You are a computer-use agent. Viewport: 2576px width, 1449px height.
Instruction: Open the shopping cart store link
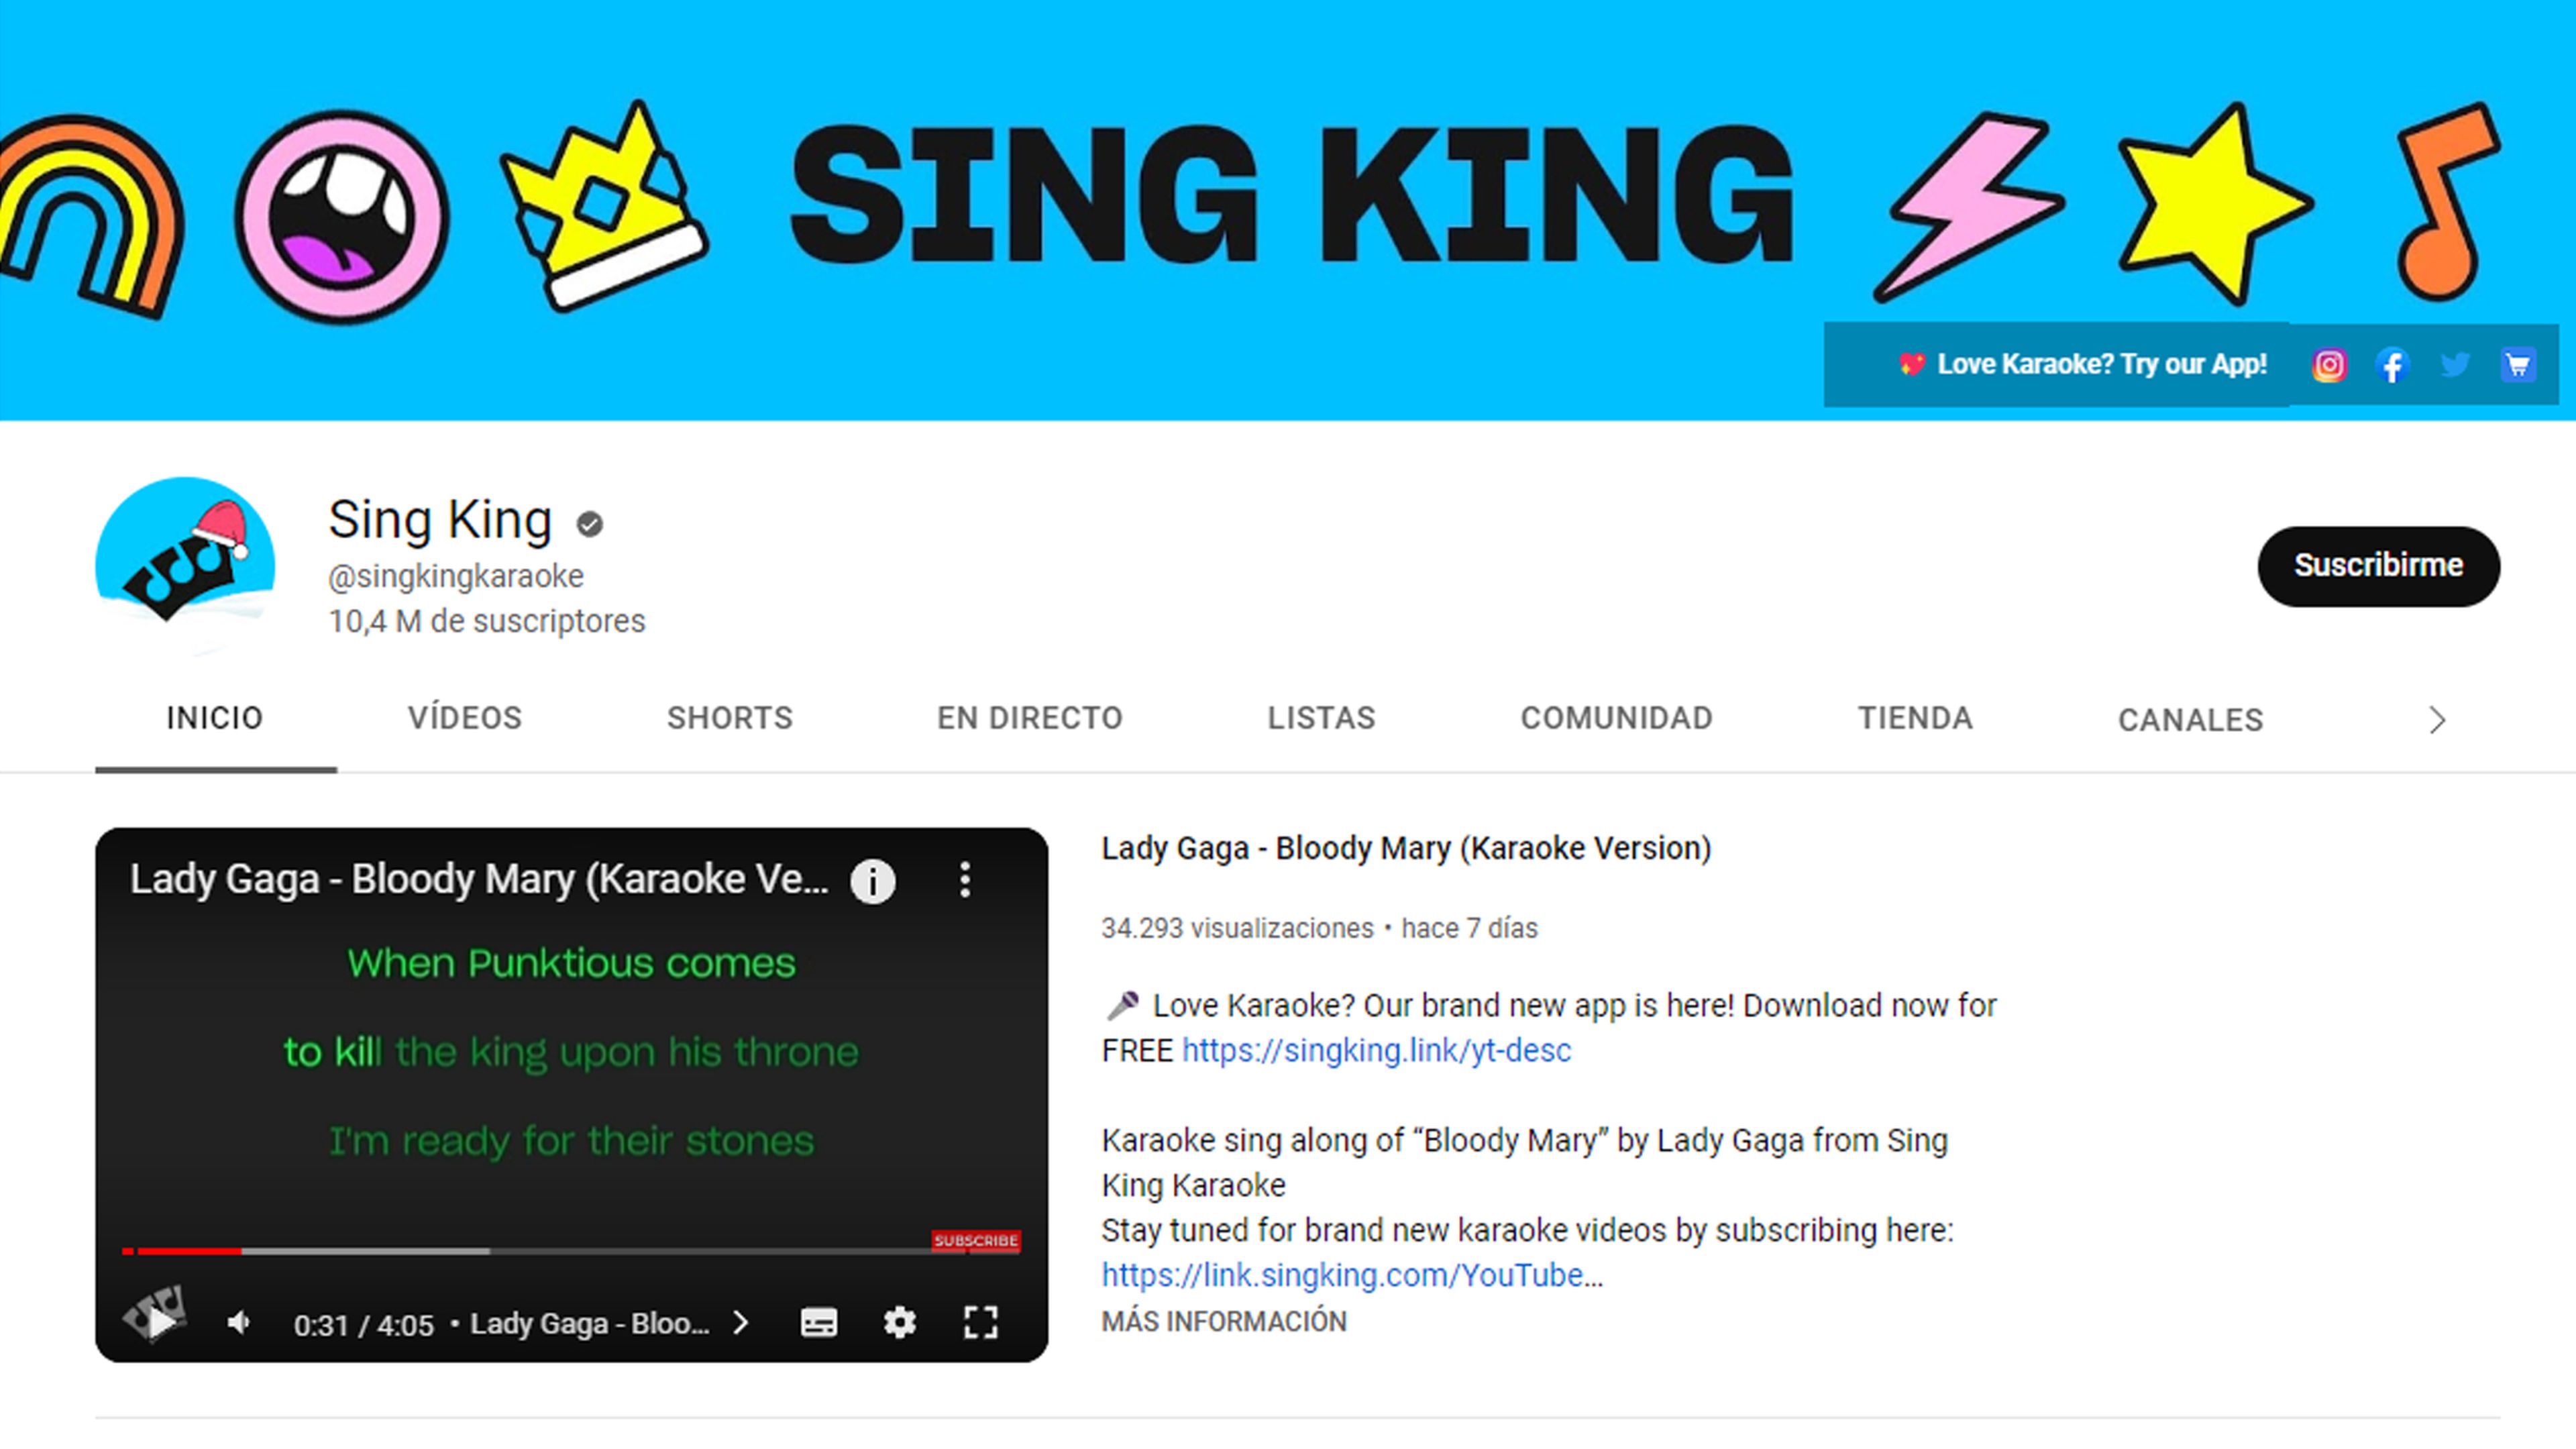[2518, 365]
